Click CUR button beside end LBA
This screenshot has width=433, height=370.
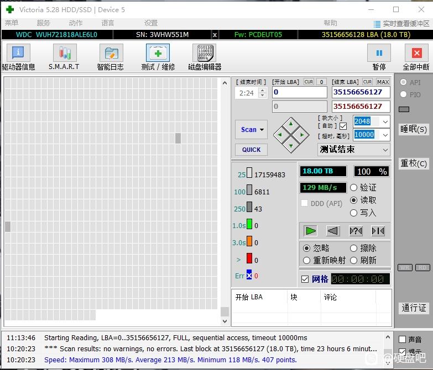coord(368,82)
